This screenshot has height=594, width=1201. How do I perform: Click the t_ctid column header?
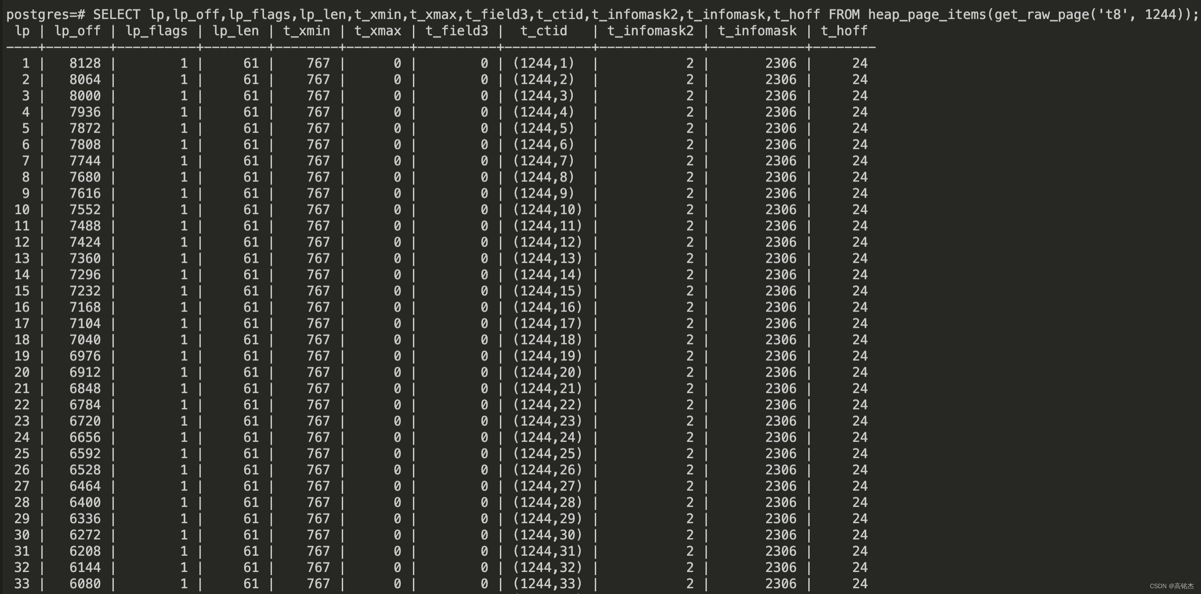coord(544,31)
